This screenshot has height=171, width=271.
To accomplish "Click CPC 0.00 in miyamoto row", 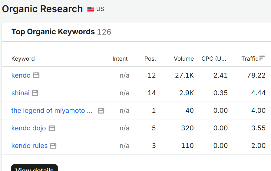I will coord(220,111).
